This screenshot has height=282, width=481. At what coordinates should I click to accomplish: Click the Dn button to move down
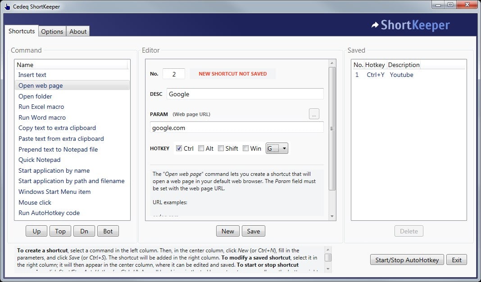tap(84, 231)
